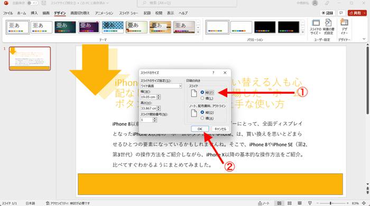
Task: Increase the slide start number spinner
Action: point(154,119)
